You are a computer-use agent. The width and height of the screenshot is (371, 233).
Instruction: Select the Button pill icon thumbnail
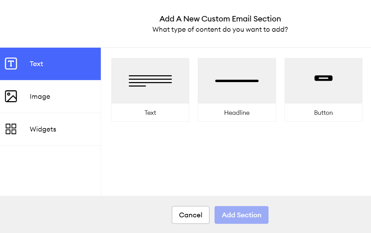click(x=323, y=78)
